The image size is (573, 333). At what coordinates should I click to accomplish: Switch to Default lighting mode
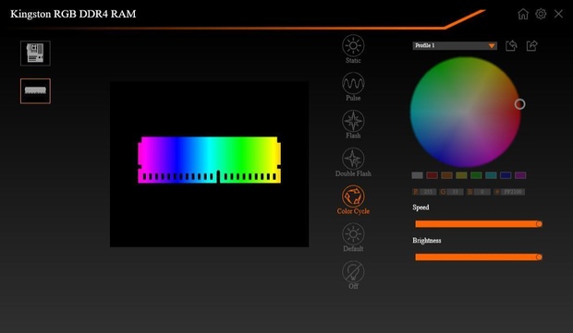click(x=353, y=233)
